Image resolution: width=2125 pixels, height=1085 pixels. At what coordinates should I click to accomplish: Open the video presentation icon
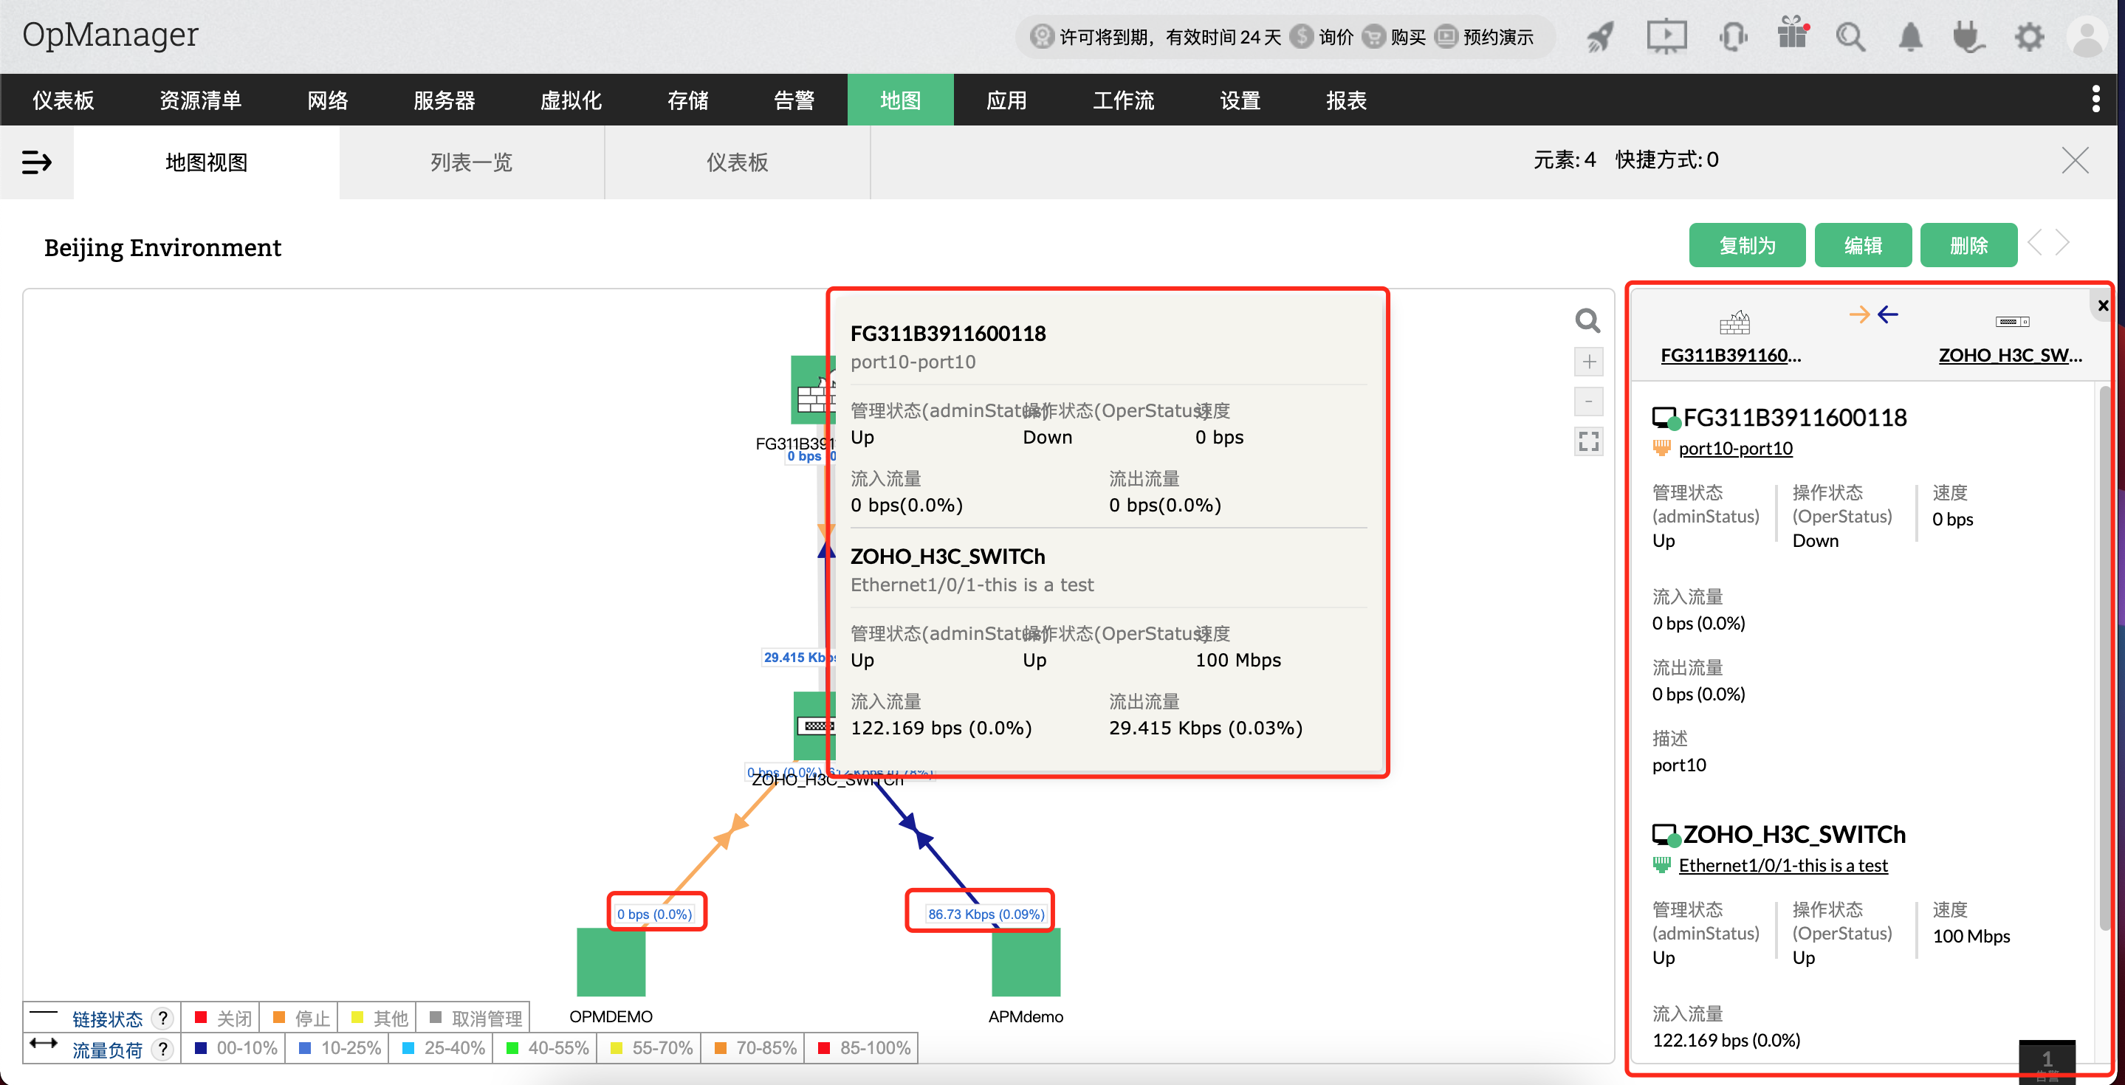tap(1666, 36)
